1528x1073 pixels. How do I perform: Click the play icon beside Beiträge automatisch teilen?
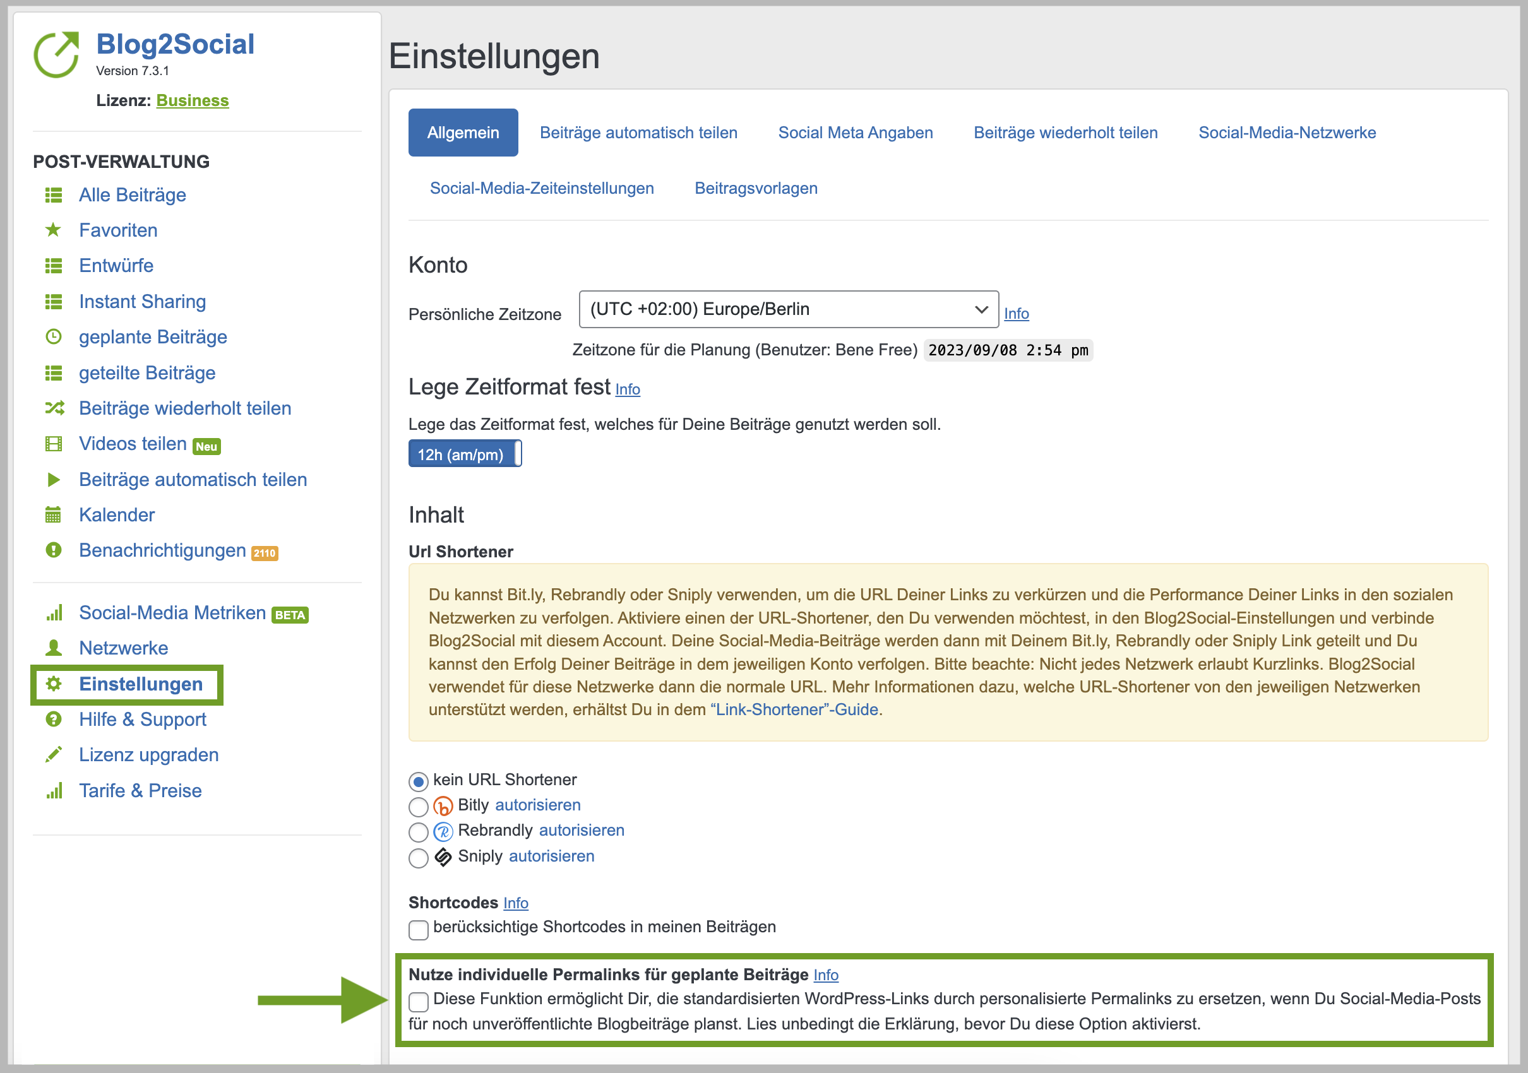click(x=54, y=480)
